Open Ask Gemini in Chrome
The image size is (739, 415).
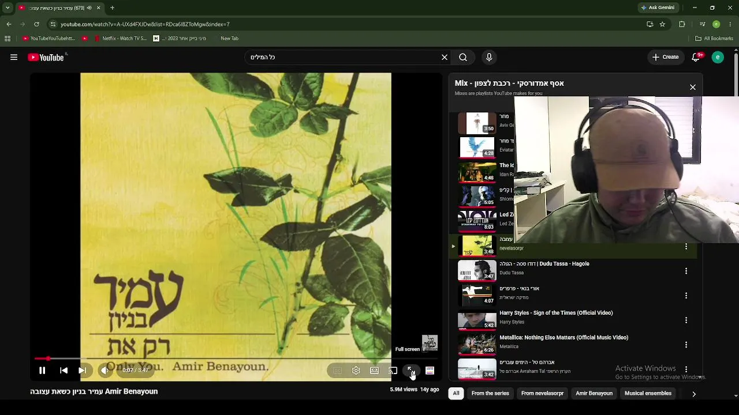pyautogui.click(x=657, y=7)
